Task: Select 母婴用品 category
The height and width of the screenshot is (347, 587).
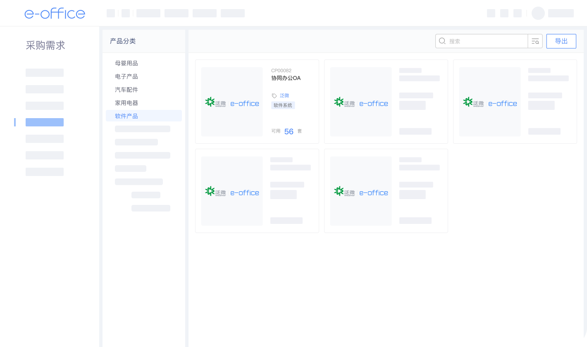Action: pyautogui.click(x=126, y=63)
